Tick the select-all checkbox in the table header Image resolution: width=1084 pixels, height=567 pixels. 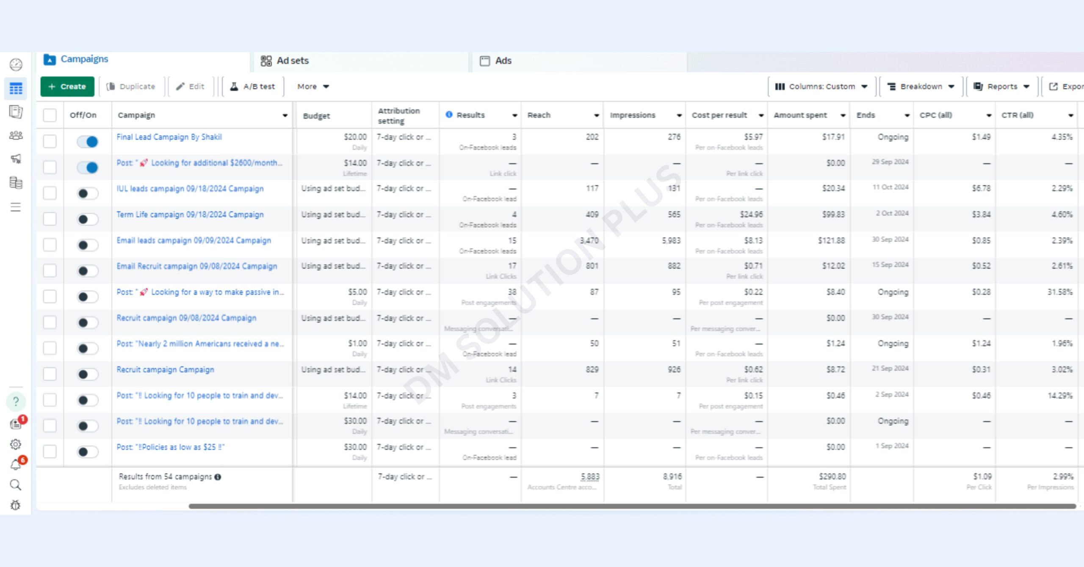click(50, 115)
